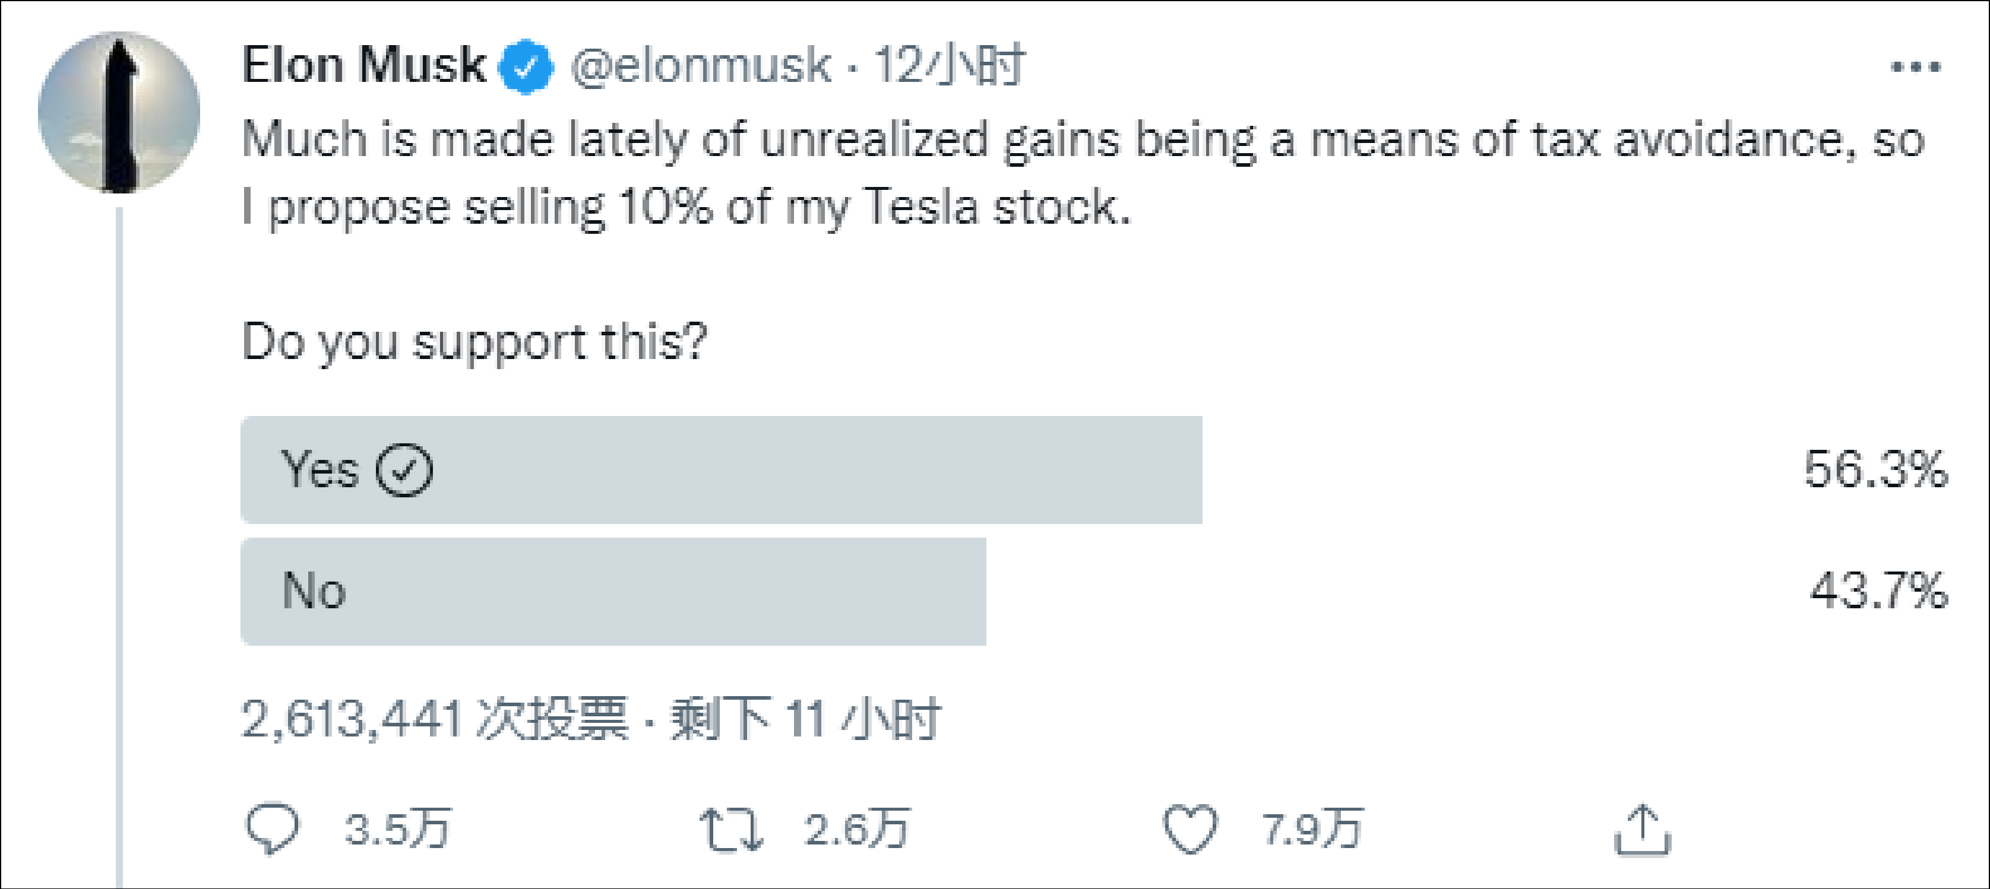This screenshot has width=1990, height=889.
Task: Select the Yes poll option bar
Action: click(721, 470)
